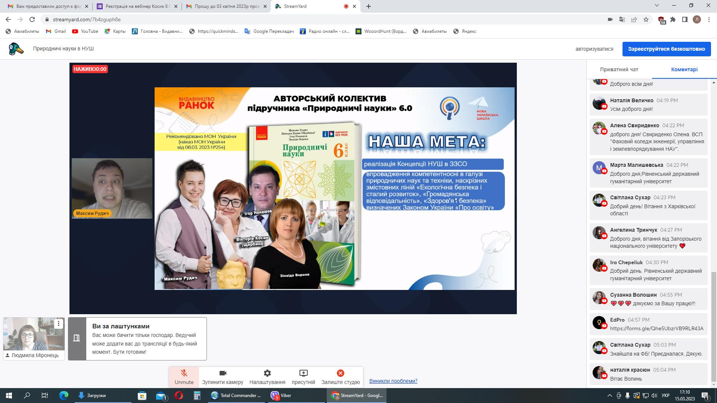Click Сузанна Волошин avatar
This screenshot has height=403, width=717.
599,297
